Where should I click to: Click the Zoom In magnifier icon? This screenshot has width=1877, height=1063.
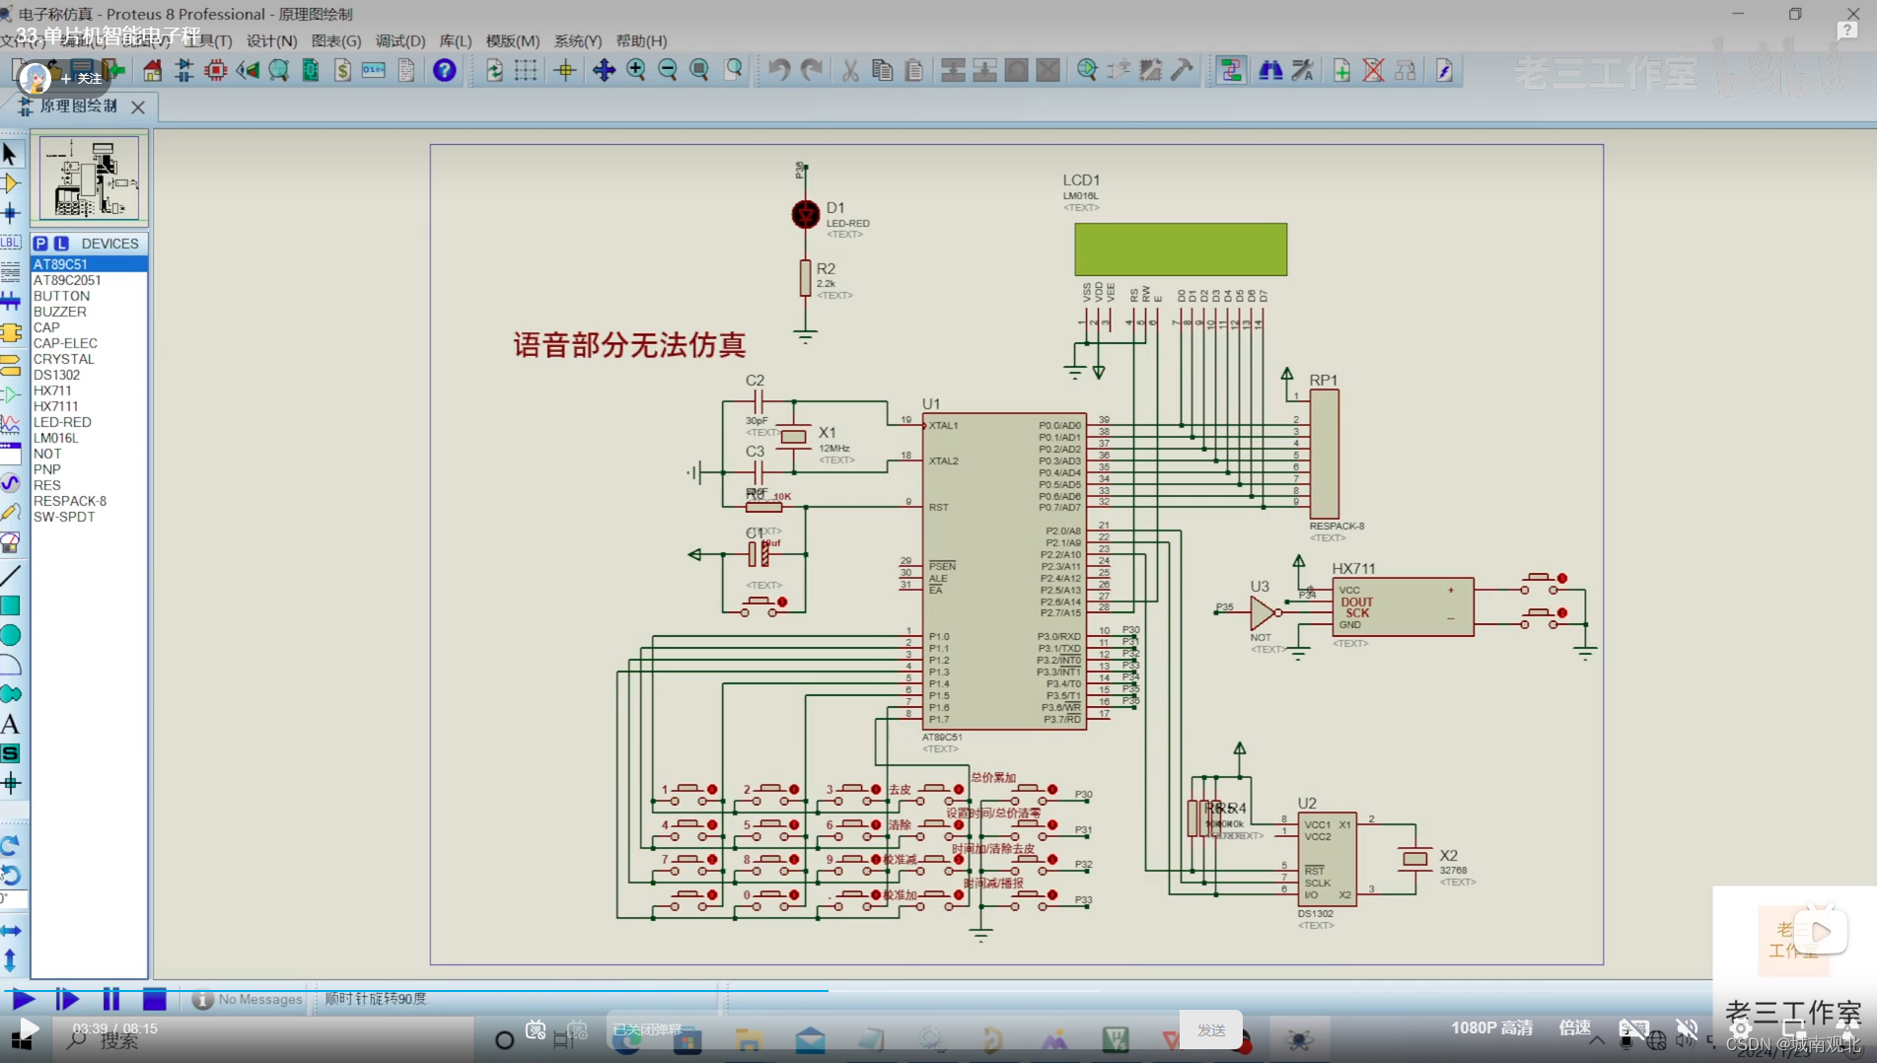pyautogui.click(x=636, y=70)
